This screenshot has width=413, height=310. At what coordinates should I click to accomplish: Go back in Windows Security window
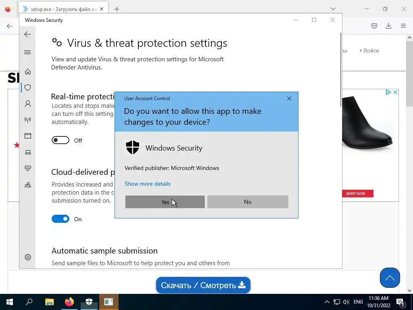click(x=27, y=34)
